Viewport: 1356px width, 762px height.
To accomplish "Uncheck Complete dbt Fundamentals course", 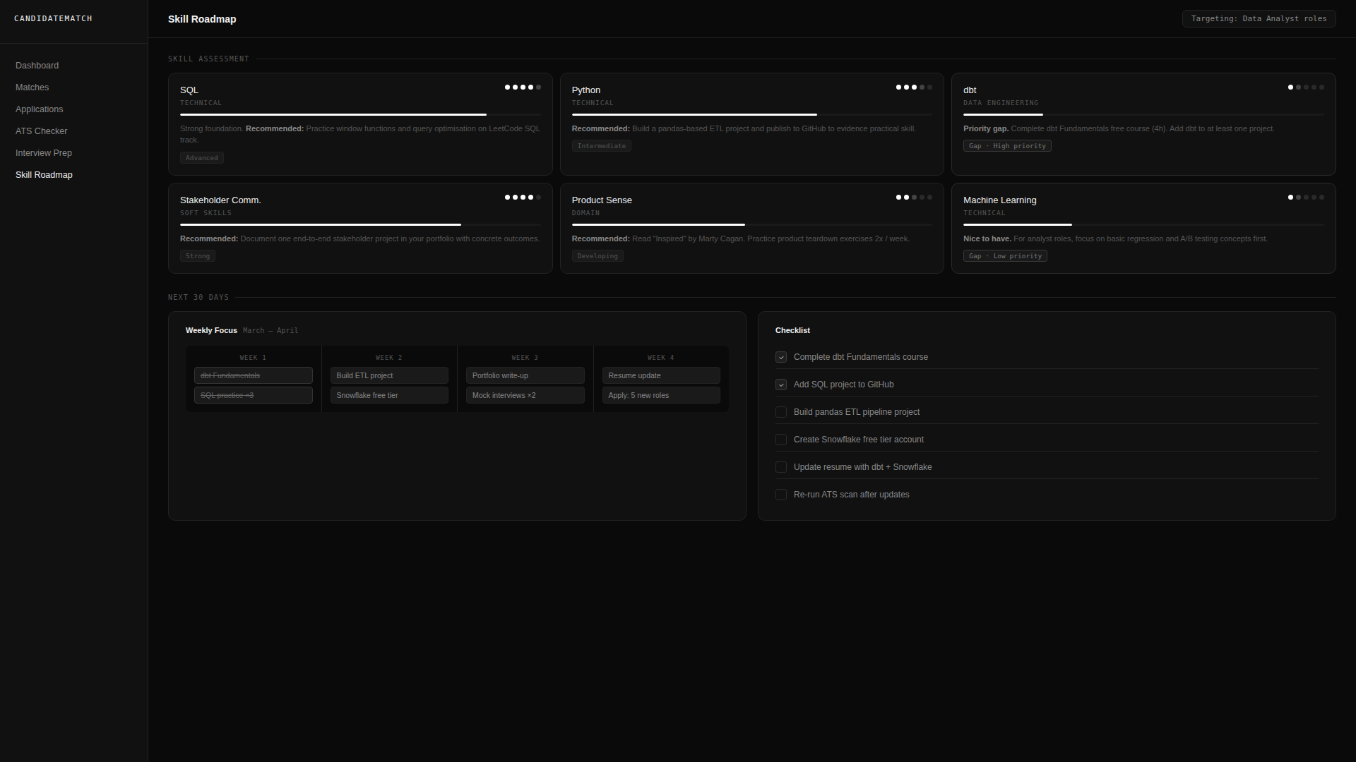I will [x=781, y=358].
